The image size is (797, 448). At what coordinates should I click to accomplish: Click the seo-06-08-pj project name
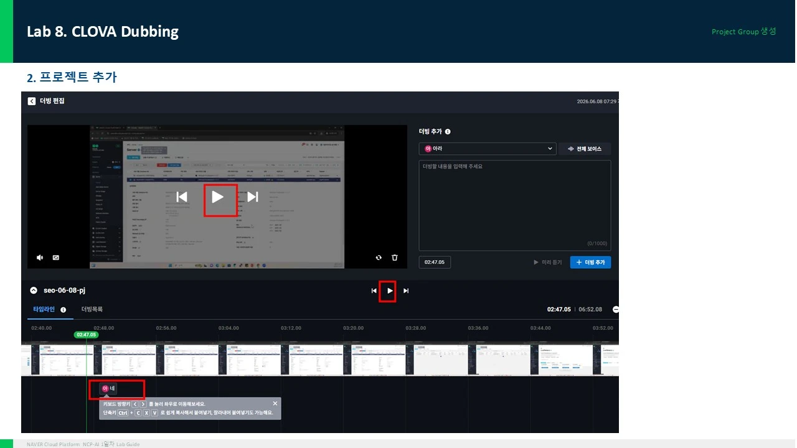(x=65, y=291)
